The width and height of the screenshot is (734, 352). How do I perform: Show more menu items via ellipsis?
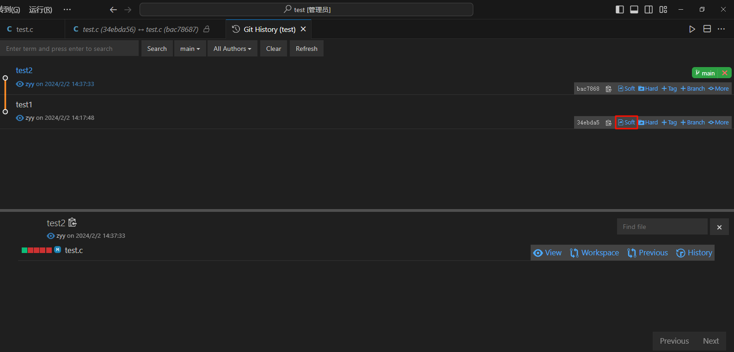(67, 10)
